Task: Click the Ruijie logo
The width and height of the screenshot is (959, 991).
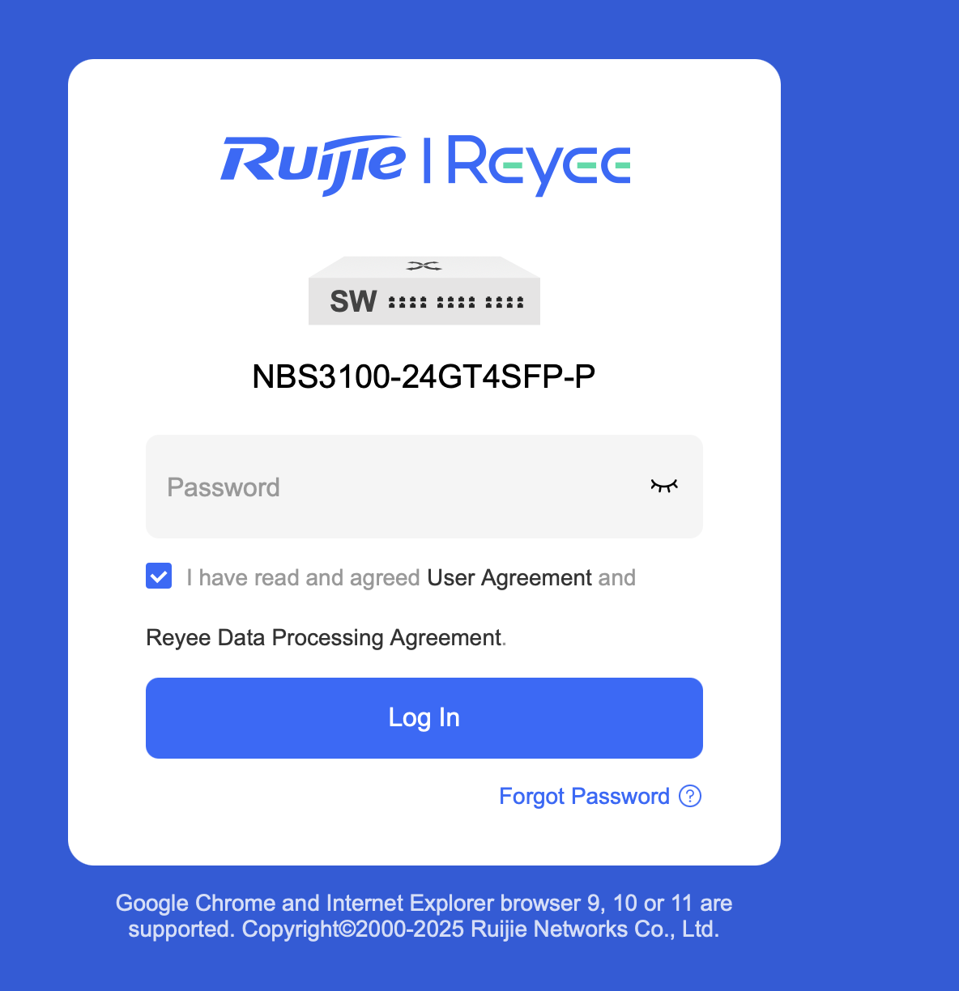Action: [x=313, y=164]
